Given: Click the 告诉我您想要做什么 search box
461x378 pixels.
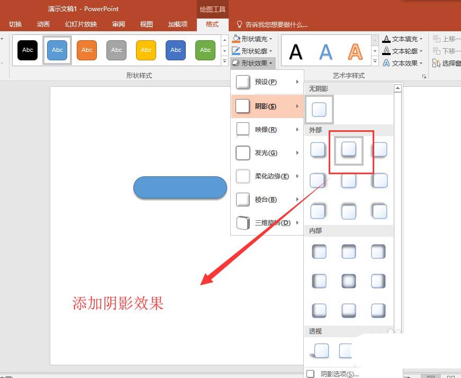Looking at the screenshot, I should tap(272, 24).
